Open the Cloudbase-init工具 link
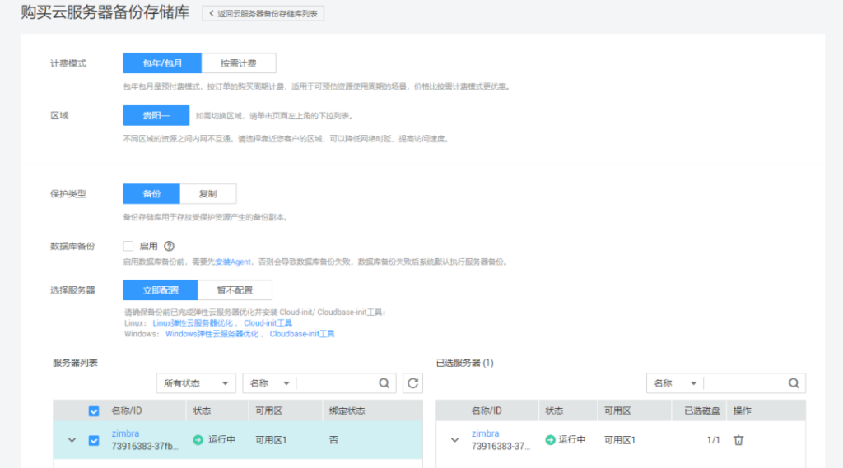The height and width of the screenshot is (468, 843). pyautogui.click(x=302, y=334)
